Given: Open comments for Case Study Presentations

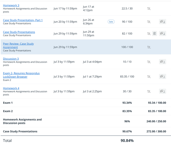Looking at the screenshot, I should 162,34.
